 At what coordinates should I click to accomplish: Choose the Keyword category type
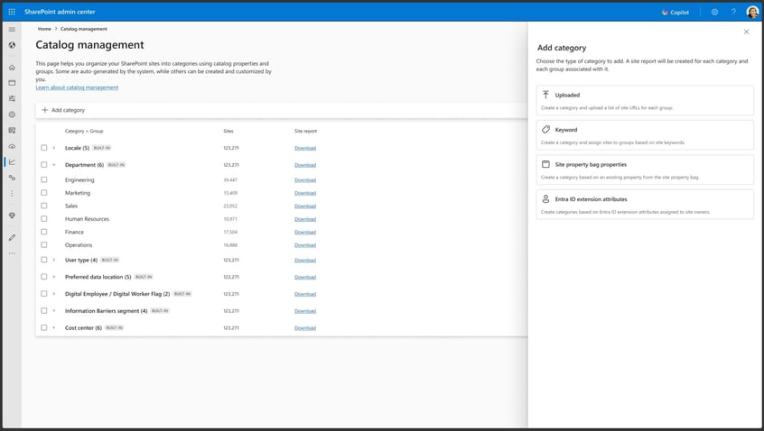pyautogui.click(x=645, y=135)
